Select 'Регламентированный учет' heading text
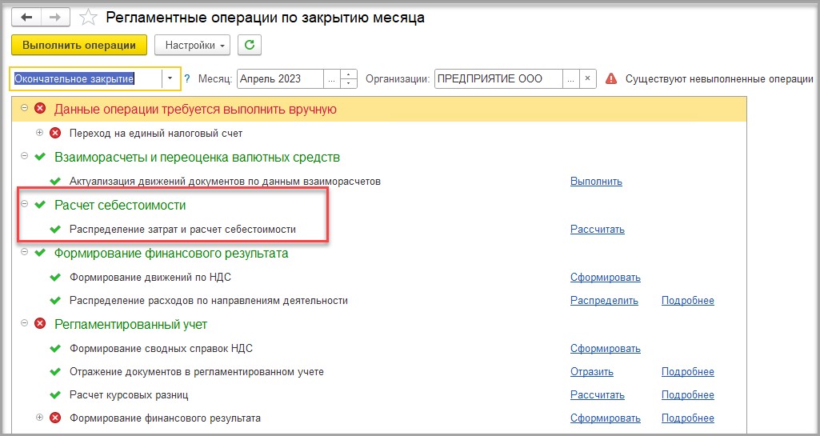The width and height of the screenshot is (820, 436). click(130, 325)
